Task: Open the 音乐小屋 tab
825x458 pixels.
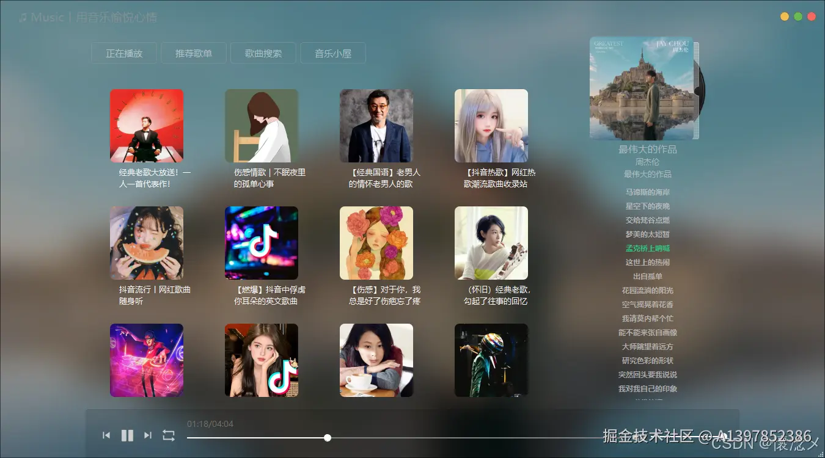Action: click(333, 53)
